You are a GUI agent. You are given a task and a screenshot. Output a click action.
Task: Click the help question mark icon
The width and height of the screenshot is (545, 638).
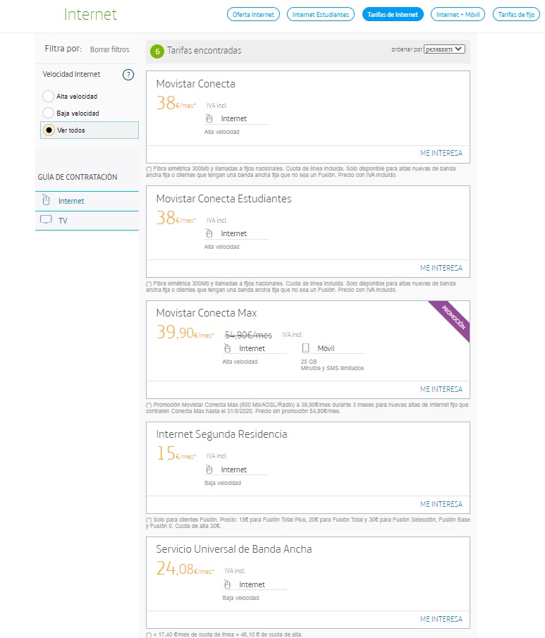[x=128, y=75]
